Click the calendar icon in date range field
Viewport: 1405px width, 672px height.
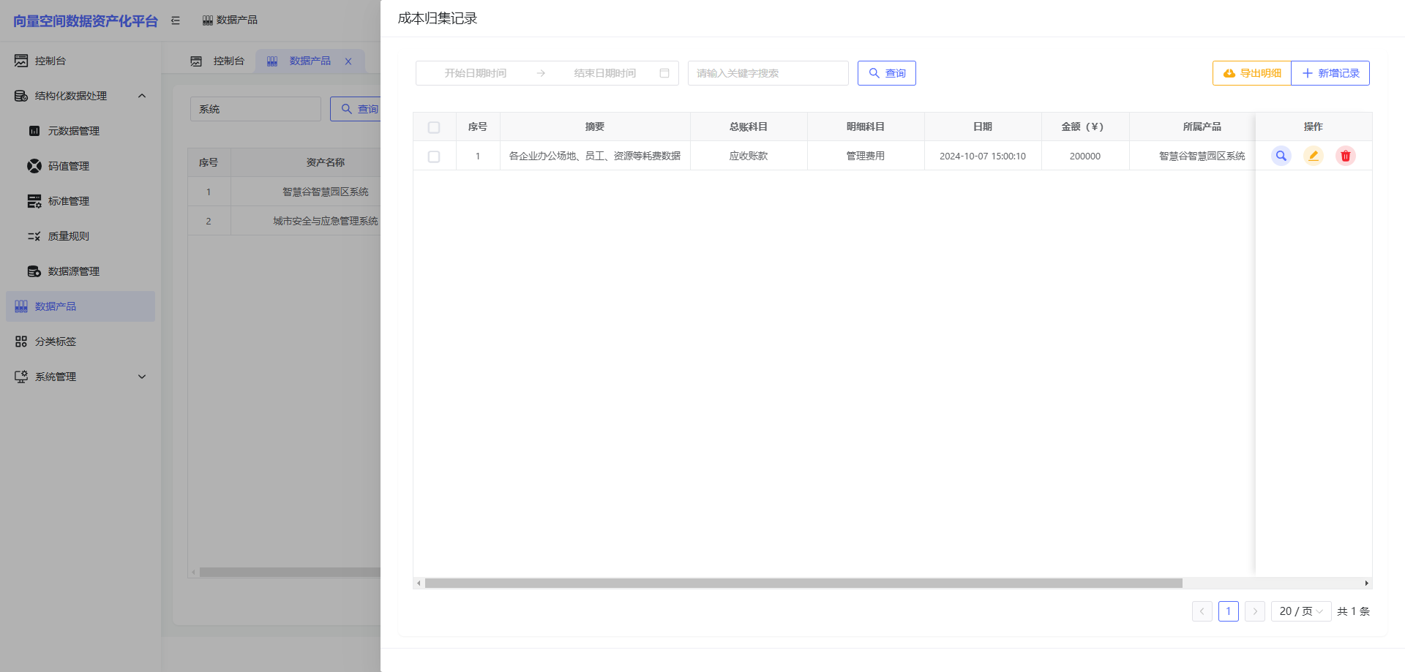coord(664,73)
